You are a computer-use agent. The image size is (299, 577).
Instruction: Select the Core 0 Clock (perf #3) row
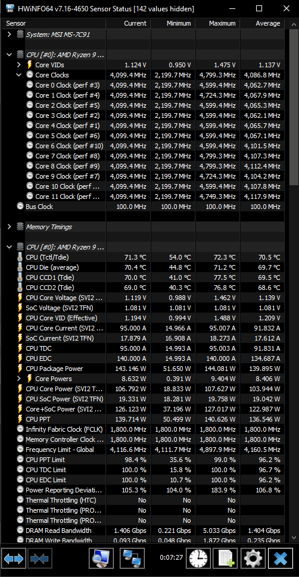pos(144,85)
